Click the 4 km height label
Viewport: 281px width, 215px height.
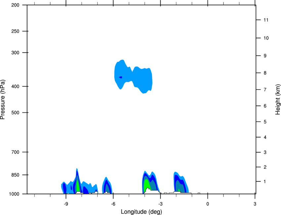(265, 137)
